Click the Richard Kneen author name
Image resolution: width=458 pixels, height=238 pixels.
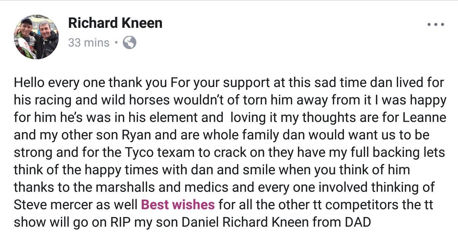pyautogui.click(x=115, y=23)
